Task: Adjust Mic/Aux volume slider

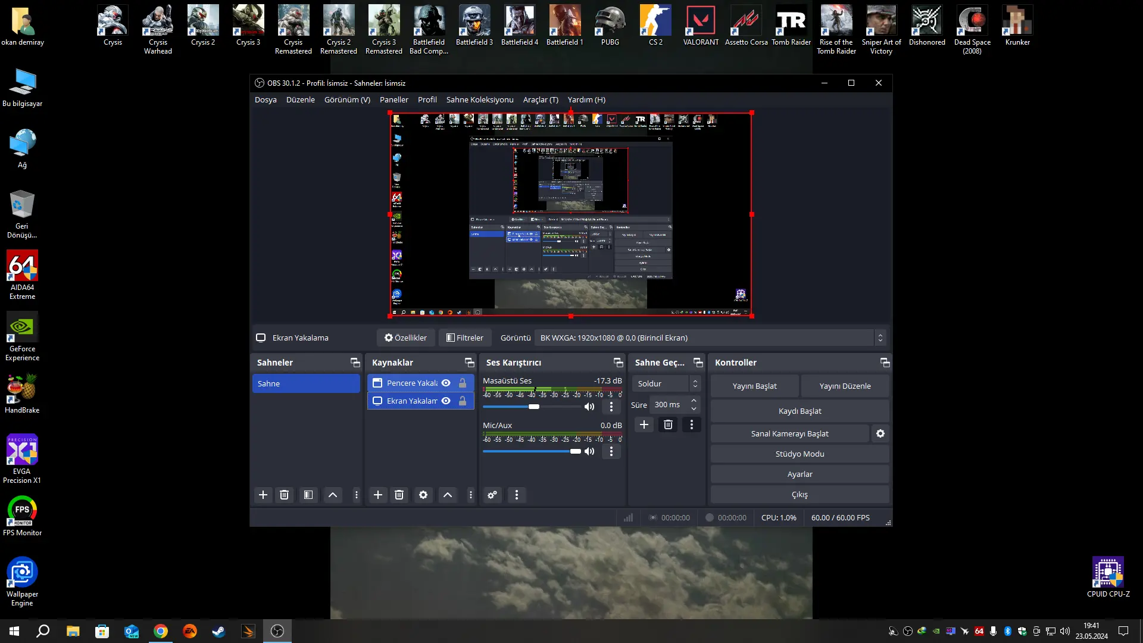Action: click(x=531, y=451)
